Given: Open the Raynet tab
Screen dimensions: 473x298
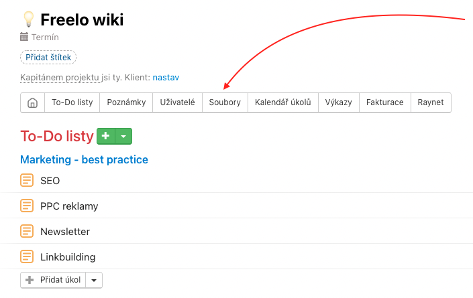Looking at the screenshot, I should pyautogui.click(x=431, y=102).
